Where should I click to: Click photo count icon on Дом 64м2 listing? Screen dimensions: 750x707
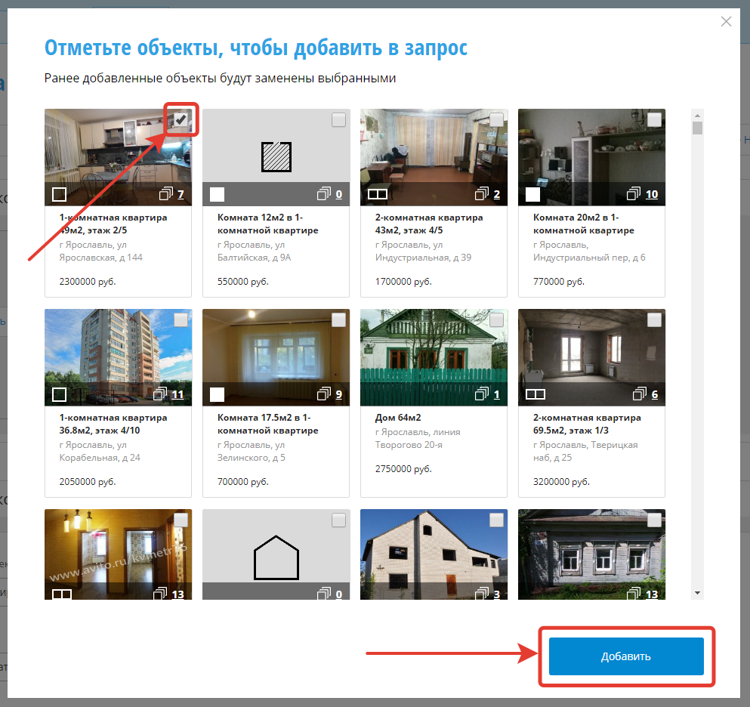coord(481,394)
